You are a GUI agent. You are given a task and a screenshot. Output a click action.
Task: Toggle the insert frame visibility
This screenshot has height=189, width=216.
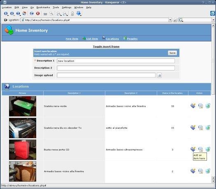[x=106, y=46]
